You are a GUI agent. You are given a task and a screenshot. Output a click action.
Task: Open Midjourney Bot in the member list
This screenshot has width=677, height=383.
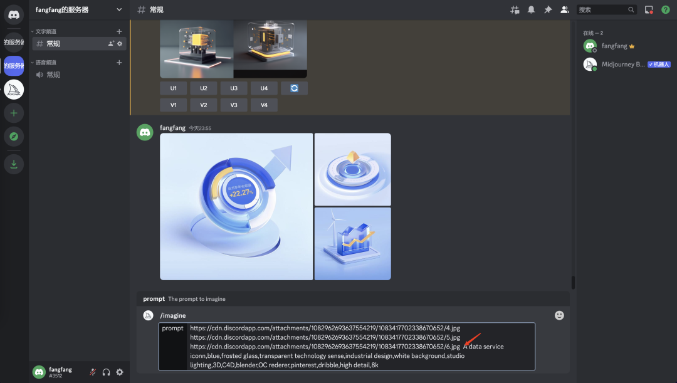626,65
